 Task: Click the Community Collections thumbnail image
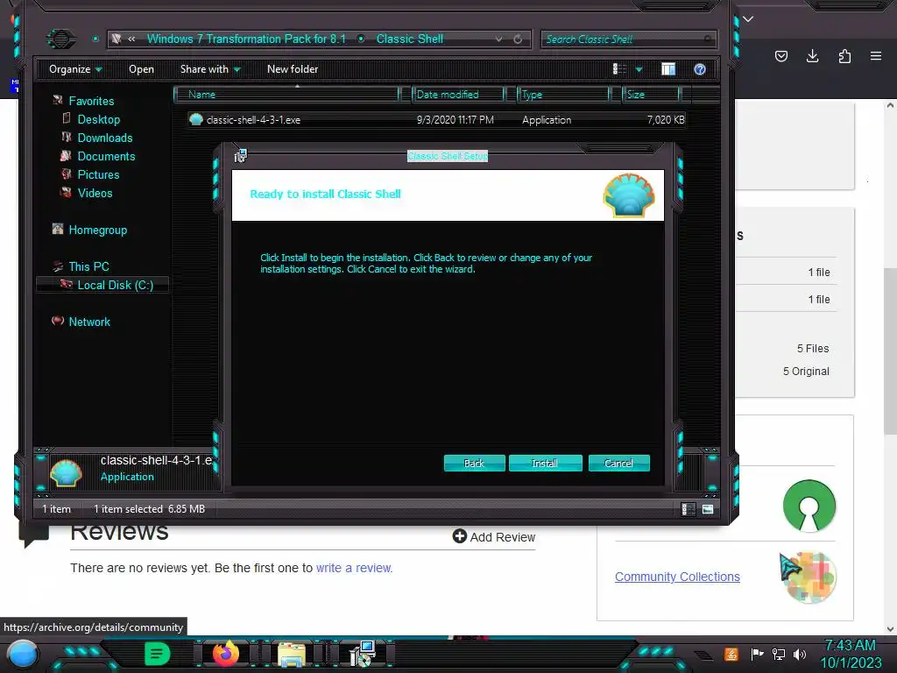click(x=809, y=577)
